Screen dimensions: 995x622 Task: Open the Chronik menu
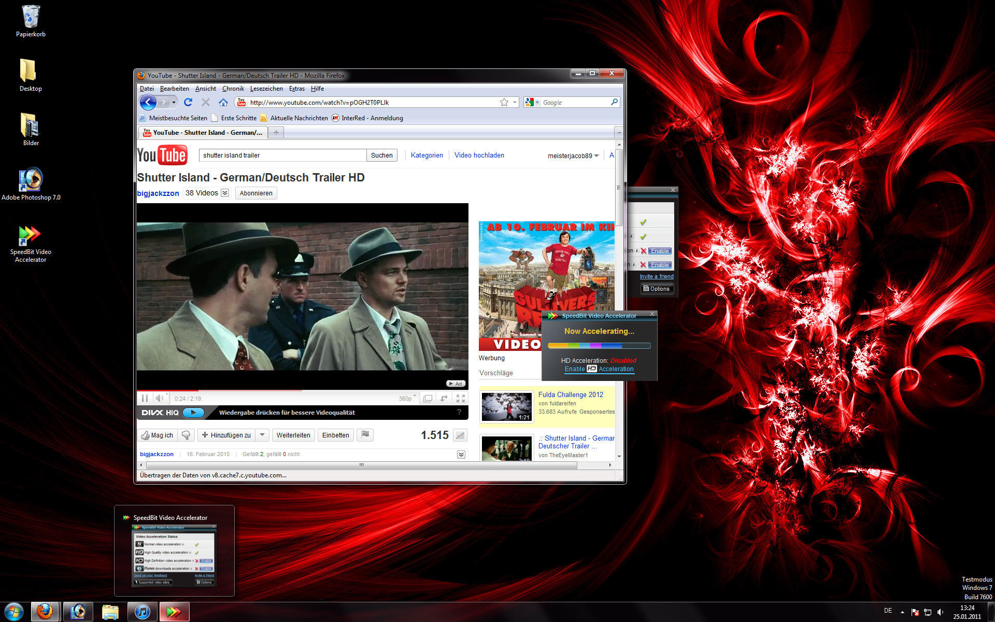(x=233, y=89)
